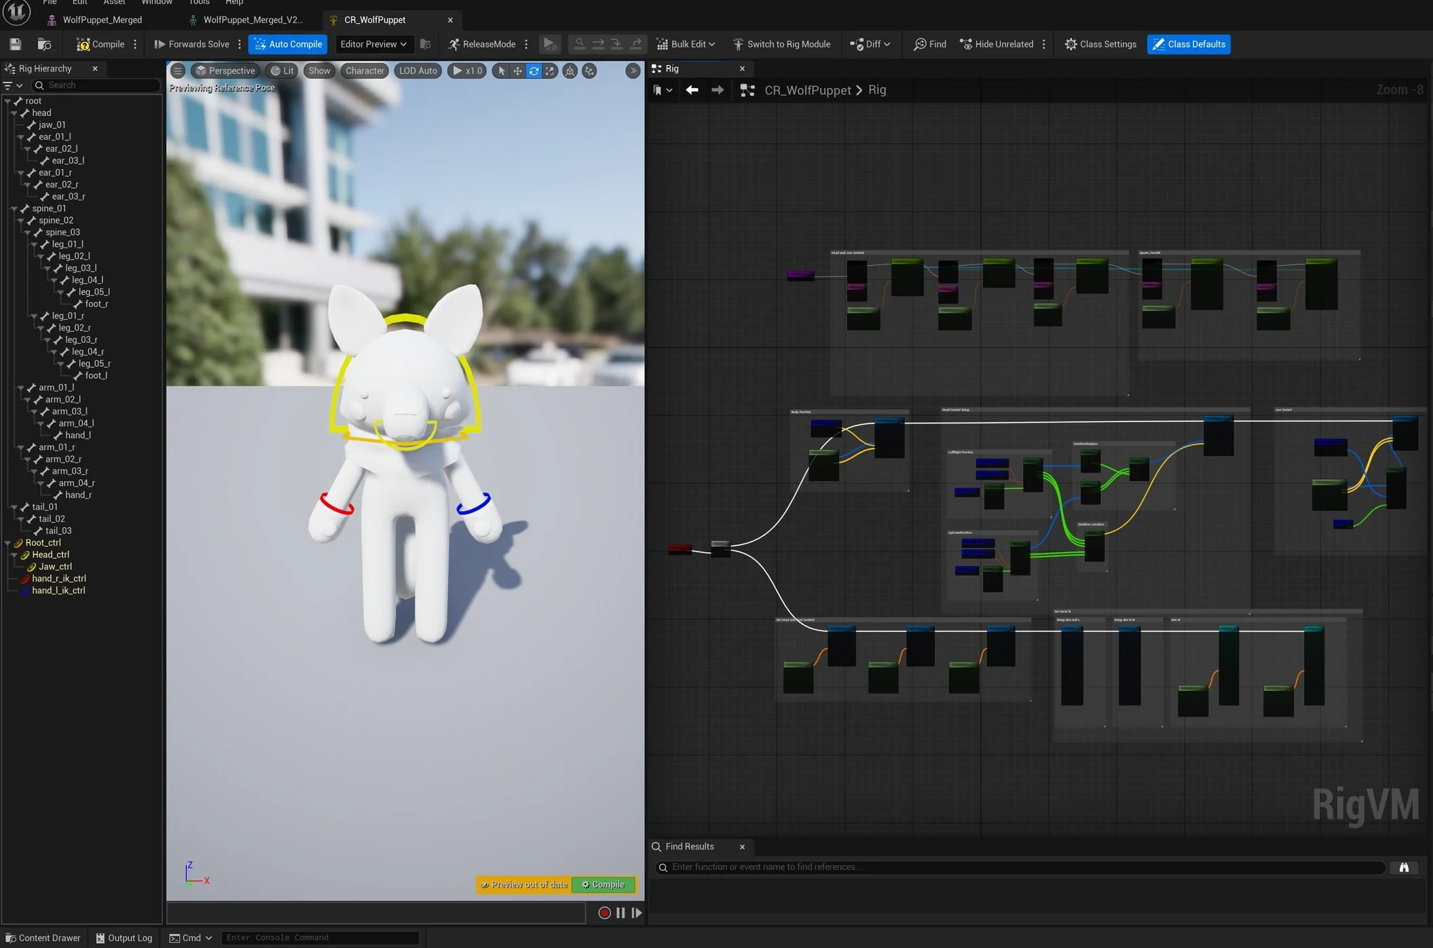
Task: Collapse the spine_01 bone in hierarchy
Action: point(14,208)
